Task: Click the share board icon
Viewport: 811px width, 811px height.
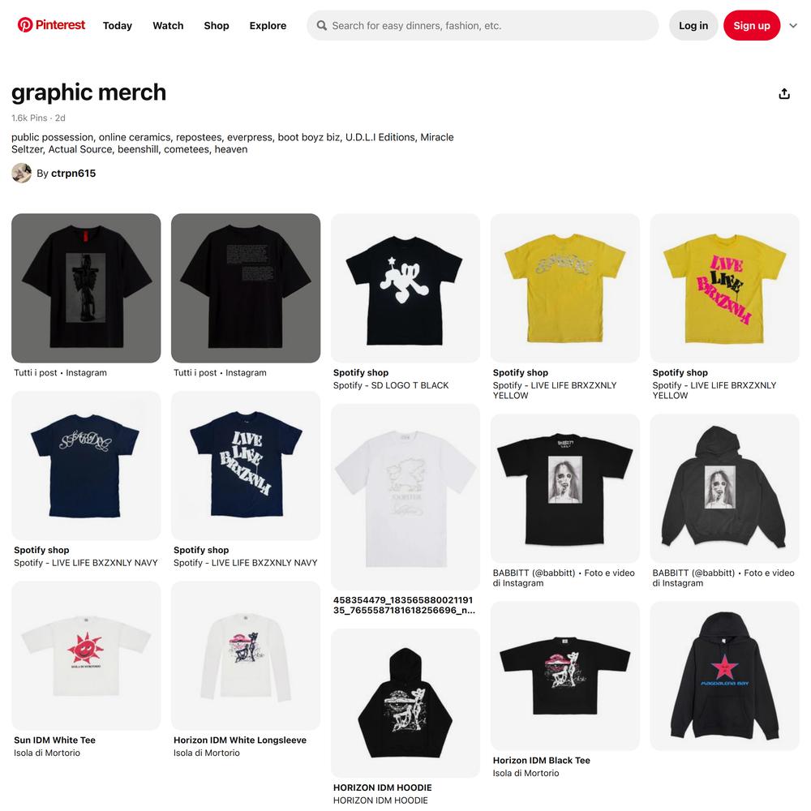Action: click(784, 93)
